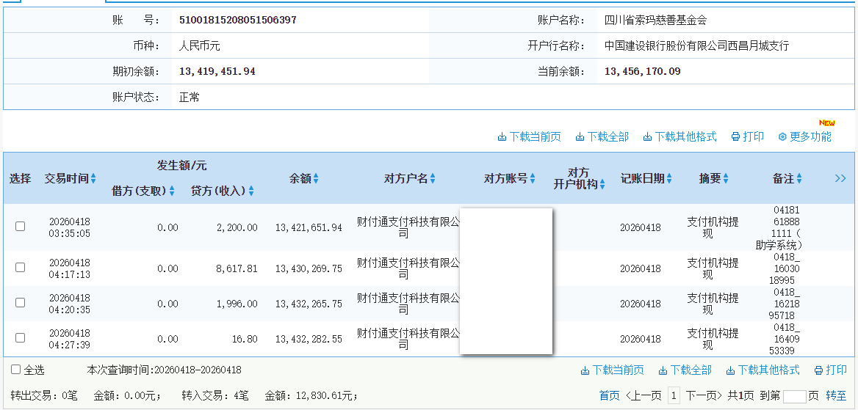Click the page number input field

(794, 396)
